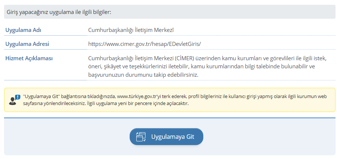337x159 pixels.
Task: Click the blue exclamation badge on notice icon
Action: (17, 97)
